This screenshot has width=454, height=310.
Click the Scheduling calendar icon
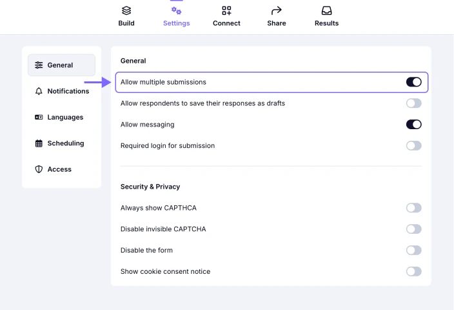click(39, 143)
